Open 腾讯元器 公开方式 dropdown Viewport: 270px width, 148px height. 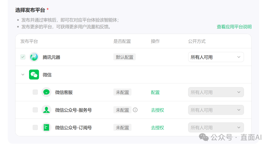216,57
